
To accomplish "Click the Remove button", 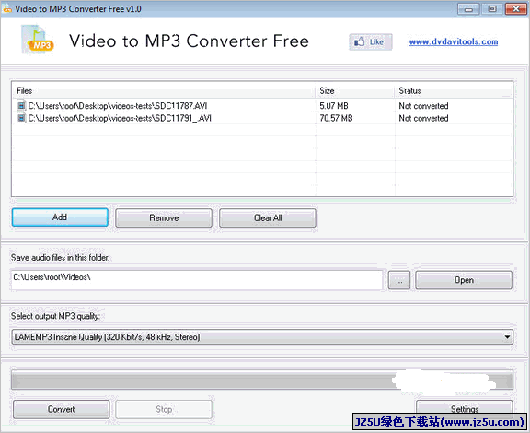I will point(164,217).
